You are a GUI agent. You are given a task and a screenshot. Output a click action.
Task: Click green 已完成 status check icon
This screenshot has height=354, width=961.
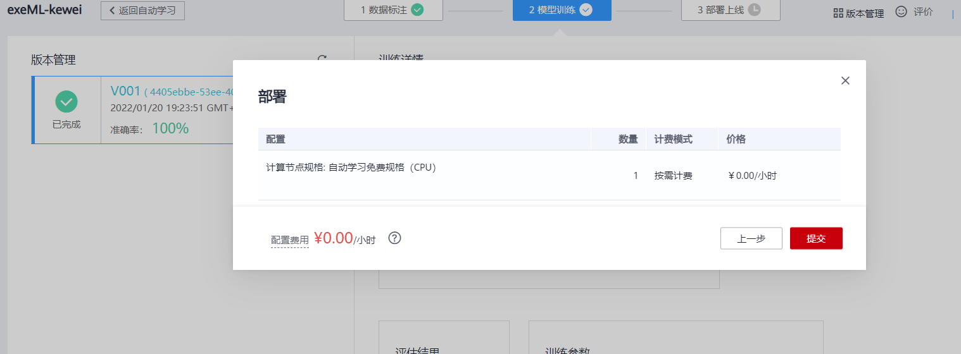pos(66,102)
